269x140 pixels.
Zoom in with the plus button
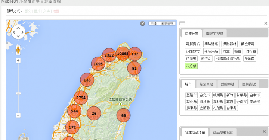click(x=18, y=61)
